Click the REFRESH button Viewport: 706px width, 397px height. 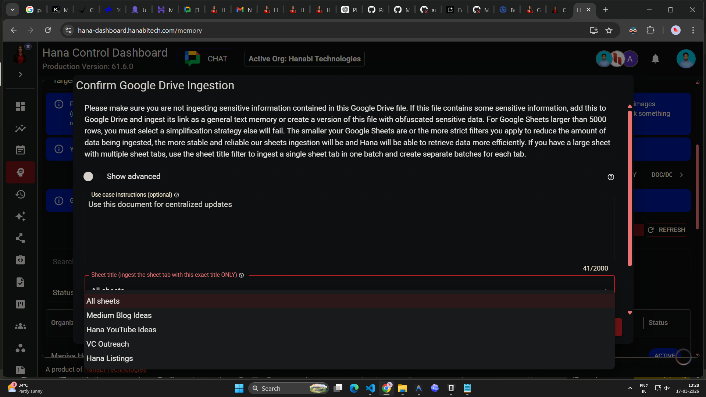tap(666, 230)
